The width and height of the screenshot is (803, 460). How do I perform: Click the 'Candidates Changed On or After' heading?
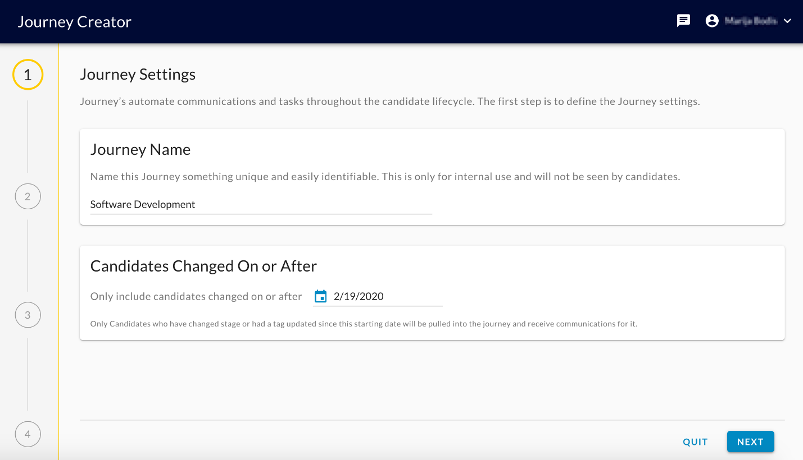click(x=203, y=266)
